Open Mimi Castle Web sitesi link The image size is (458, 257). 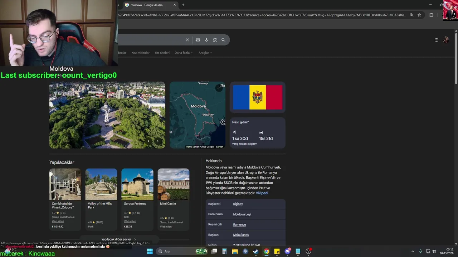coord(166,227)
